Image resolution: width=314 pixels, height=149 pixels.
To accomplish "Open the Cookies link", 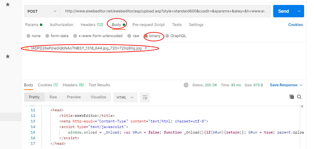I will coord(295,25).
